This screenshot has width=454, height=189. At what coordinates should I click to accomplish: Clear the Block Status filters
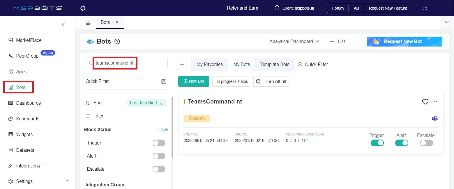[162, 130]
